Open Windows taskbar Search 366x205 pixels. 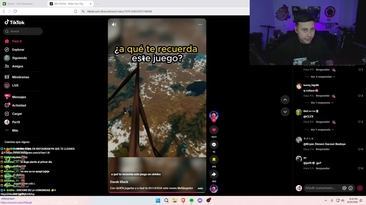point(166,200)
